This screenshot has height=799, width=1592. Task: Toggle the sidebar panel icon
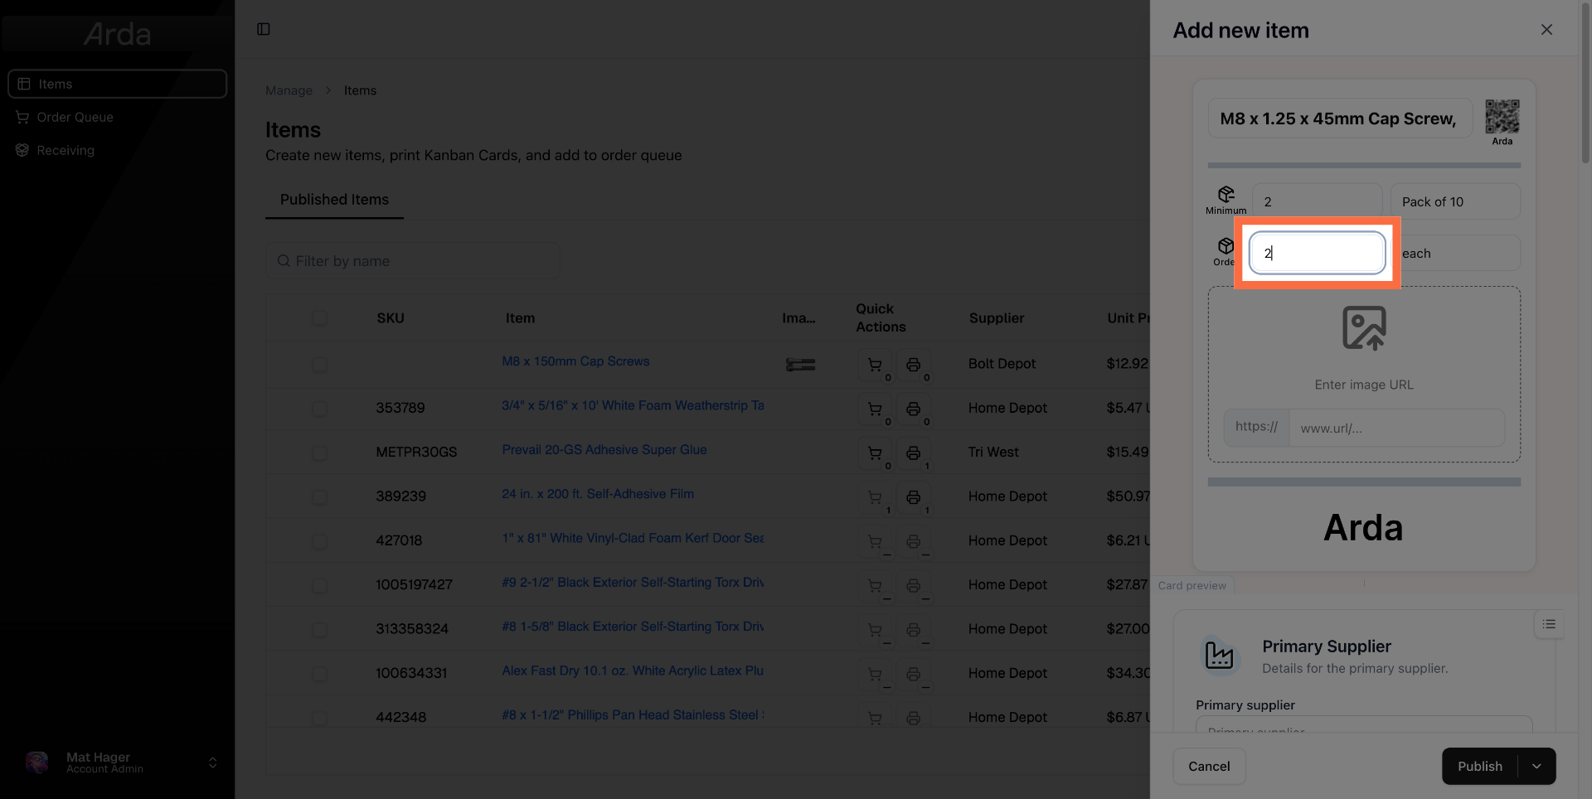point(264,29)
